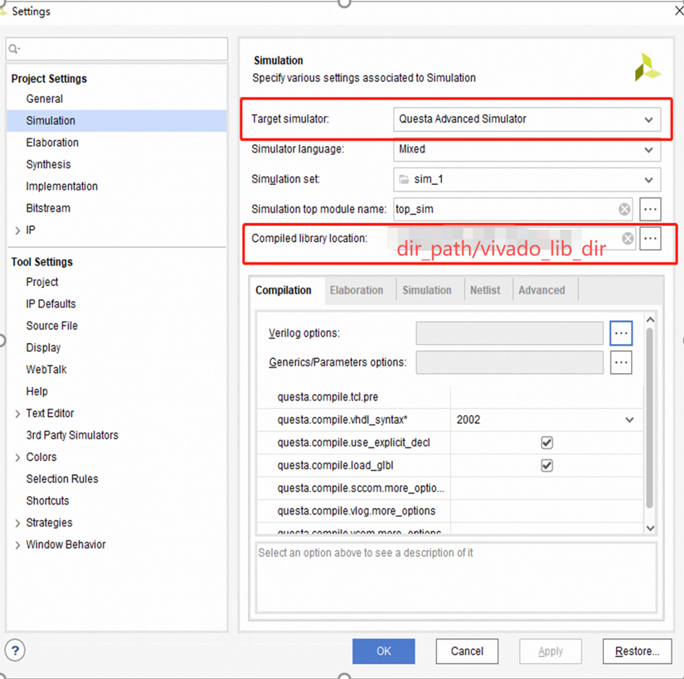This screenshot has width=684, height=679.
Task: Open Generics/Parameters options browse dialog
Action: coord(621,362)
